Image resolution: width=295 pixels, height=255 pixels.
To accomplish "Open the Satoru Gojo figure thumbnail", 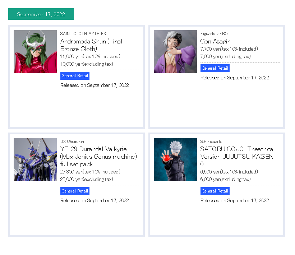I will click(175, 159).
